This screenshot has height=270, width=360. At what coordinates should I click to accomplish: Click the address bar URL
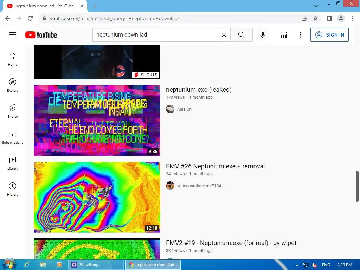point(114,18)
